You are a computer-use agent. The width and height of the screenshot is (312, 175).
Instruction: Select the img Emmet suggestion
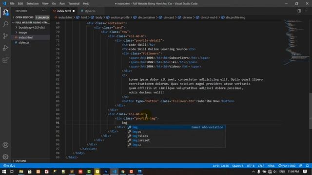[176, 127]
